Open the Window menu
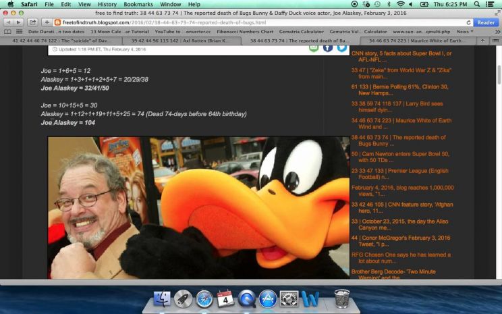Image resolution: width=502 pixels, height=314 pixels. click(x=170, y=4)
